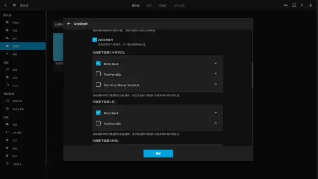Image resolution: width=318 pixels, height=179 pixels.
Task: Open 设备 devices in sidebar
Action: [23, 69]
